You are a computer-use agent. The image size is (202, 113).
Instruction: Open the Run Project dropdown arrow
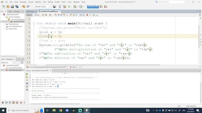coord(72,7)
